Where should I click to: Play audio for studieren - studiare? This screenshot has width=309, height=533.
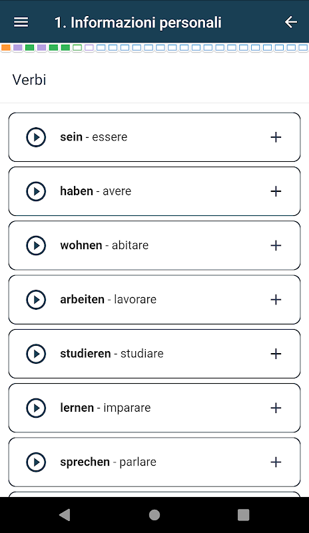pyautogui.click(x=36, y=354)
